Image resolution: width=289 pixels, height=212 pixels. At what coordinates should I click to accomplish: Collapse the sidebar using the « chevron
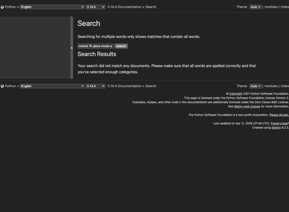pos(72,48)
